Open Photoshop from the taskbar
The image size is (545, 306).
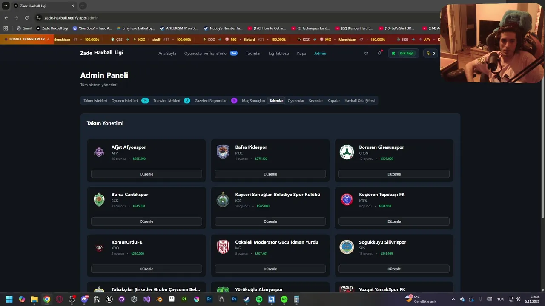point(234,299)
